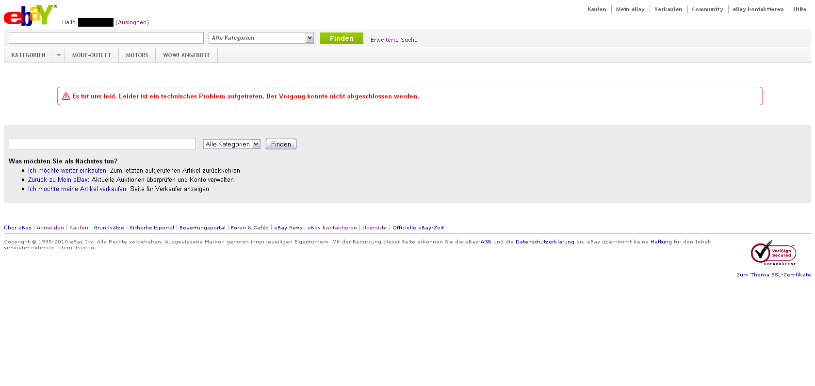Open the WOW! ANGEBOTE tab
815x386 pixels.
[187, 55]
